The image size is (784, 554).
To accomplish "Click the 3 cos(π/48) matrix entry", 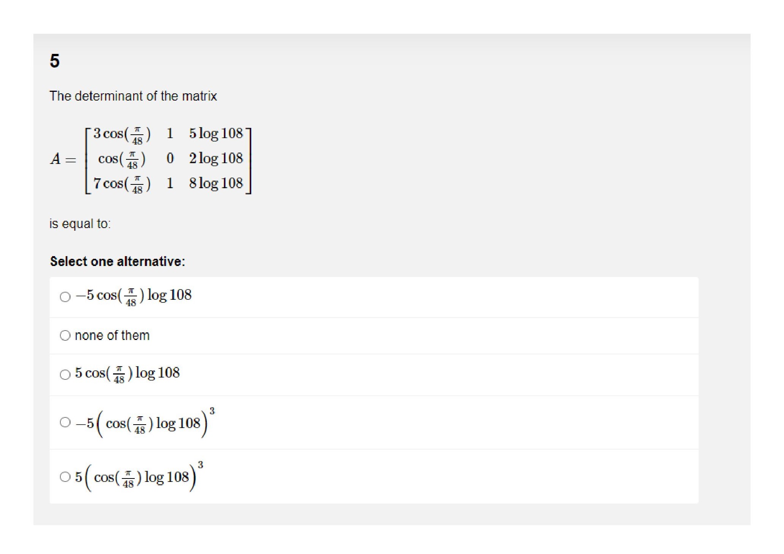I will [x=122, y=134].
